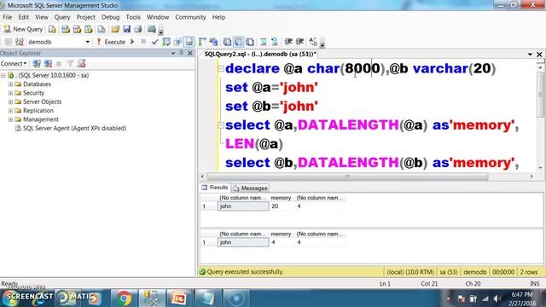This screenshot has height=307, width=546.
Task: Uncomment the selected lines
Action: [275, 42]
